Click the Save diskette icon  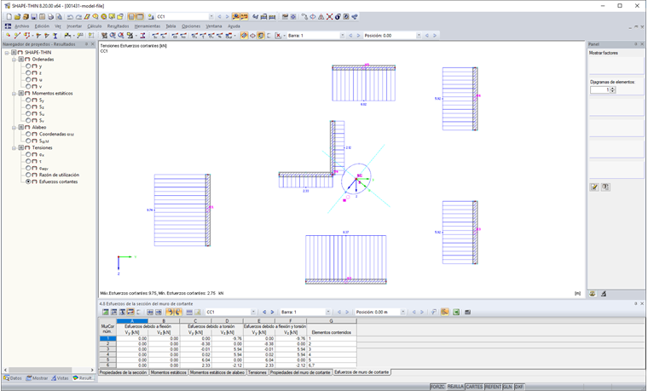coord(34,16)
